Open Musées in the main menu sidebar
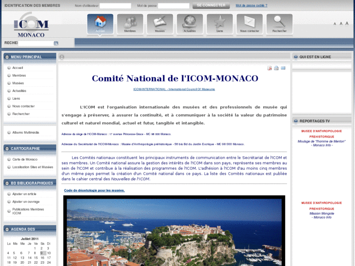The height and width of the screenshot is (266, 355). point(18,83)
